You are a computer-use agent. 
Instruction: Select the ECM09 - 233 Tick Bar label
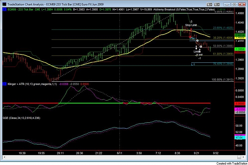click(x=21, y=9)
